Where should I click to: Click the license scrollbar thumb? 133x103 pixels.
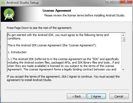click(x=123, y=39)
